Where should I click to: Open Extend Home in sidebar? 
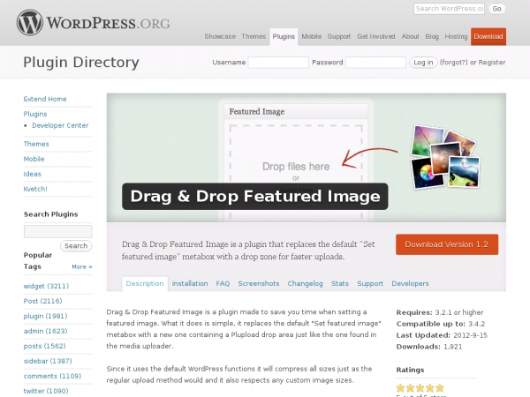[x=45, y=99]
